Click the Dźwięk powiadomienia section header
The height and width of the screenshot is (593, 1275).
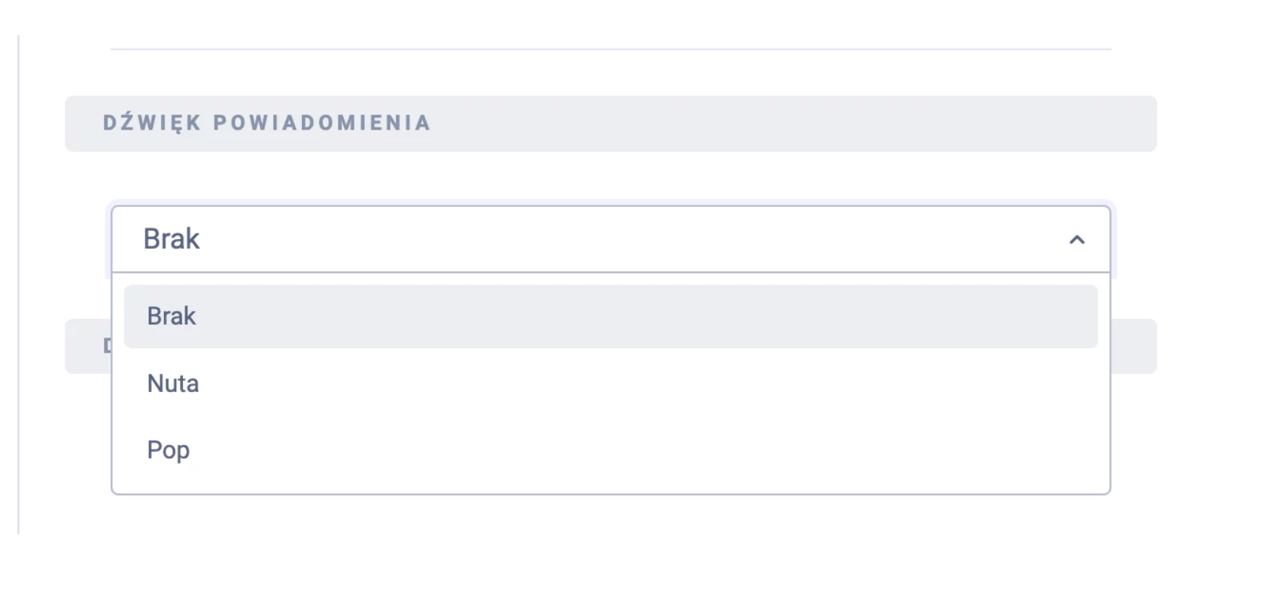point(266,123)
